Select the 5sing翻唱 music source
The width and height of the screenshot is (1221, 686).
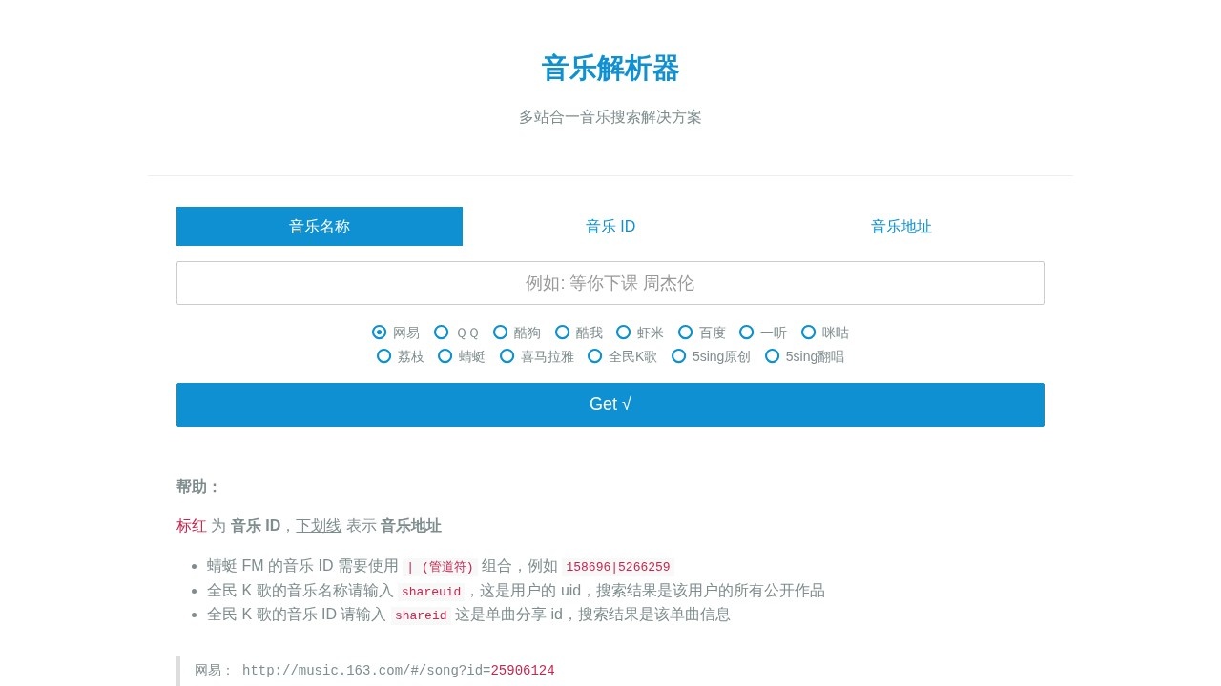tap(772, 356)
